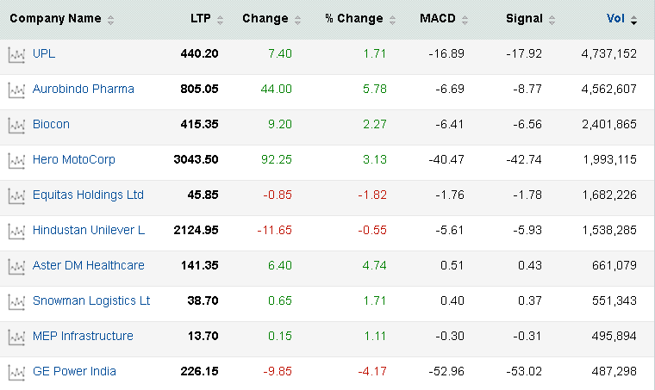Open the Hero MotoCorp chart icon

pos(16,160)
